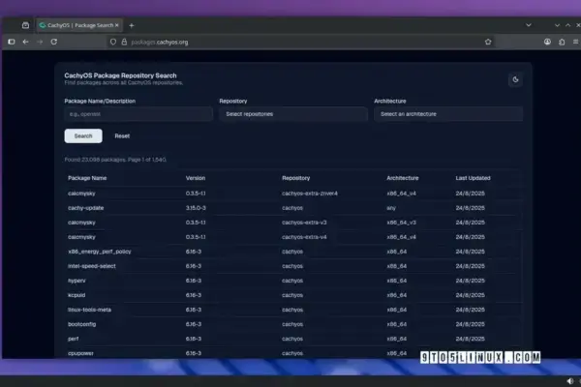Click the cpupower package name
This screenshot has height=387, width=581.
click(80, 353)
